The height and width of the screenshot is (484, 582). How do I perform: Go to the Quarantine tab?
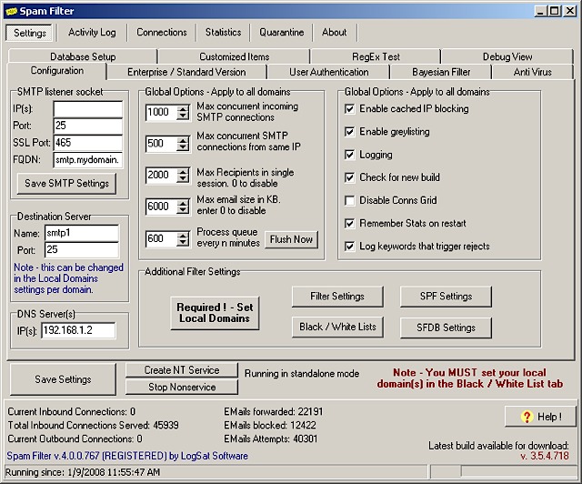[281, 33]
